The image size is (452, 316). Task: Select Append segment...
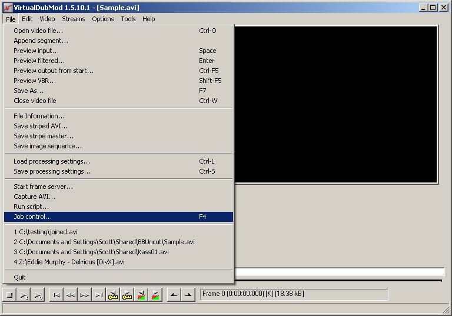118,41
